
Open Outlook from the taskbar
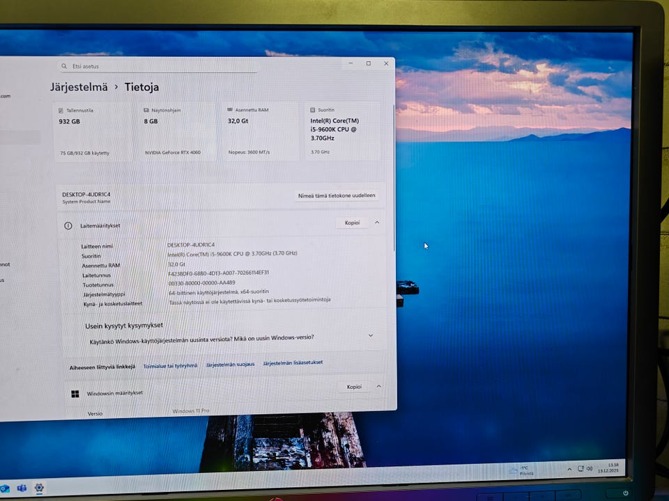(5, 488)
